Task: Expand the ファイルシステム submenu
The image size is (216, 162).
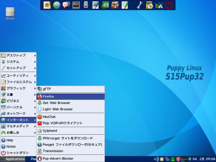Action: [18, 82]
